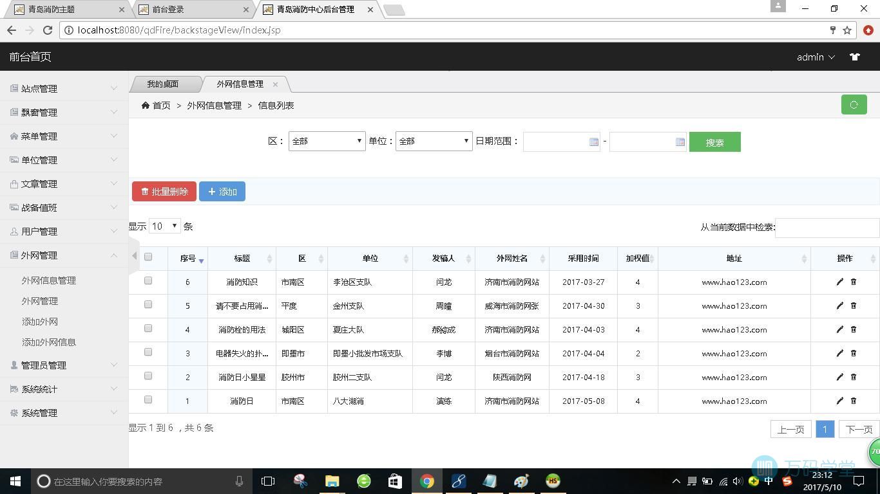Open the 区 dropdown
Viewport: 880px width, 494px height.
point(327,141)
